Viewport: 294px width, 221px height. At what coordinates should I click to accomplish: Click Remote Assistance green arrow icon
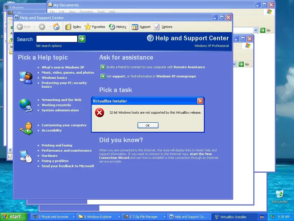(103, 67)
